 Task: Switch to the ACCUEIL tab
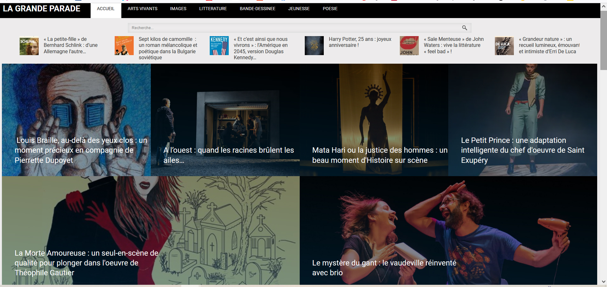[x=105, y=9]
